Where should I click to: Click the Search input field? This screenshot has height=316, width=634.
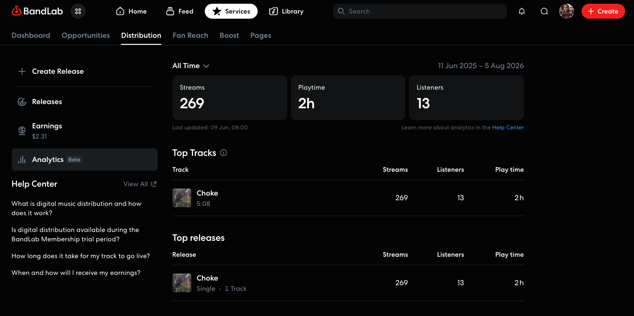point(420,11)
